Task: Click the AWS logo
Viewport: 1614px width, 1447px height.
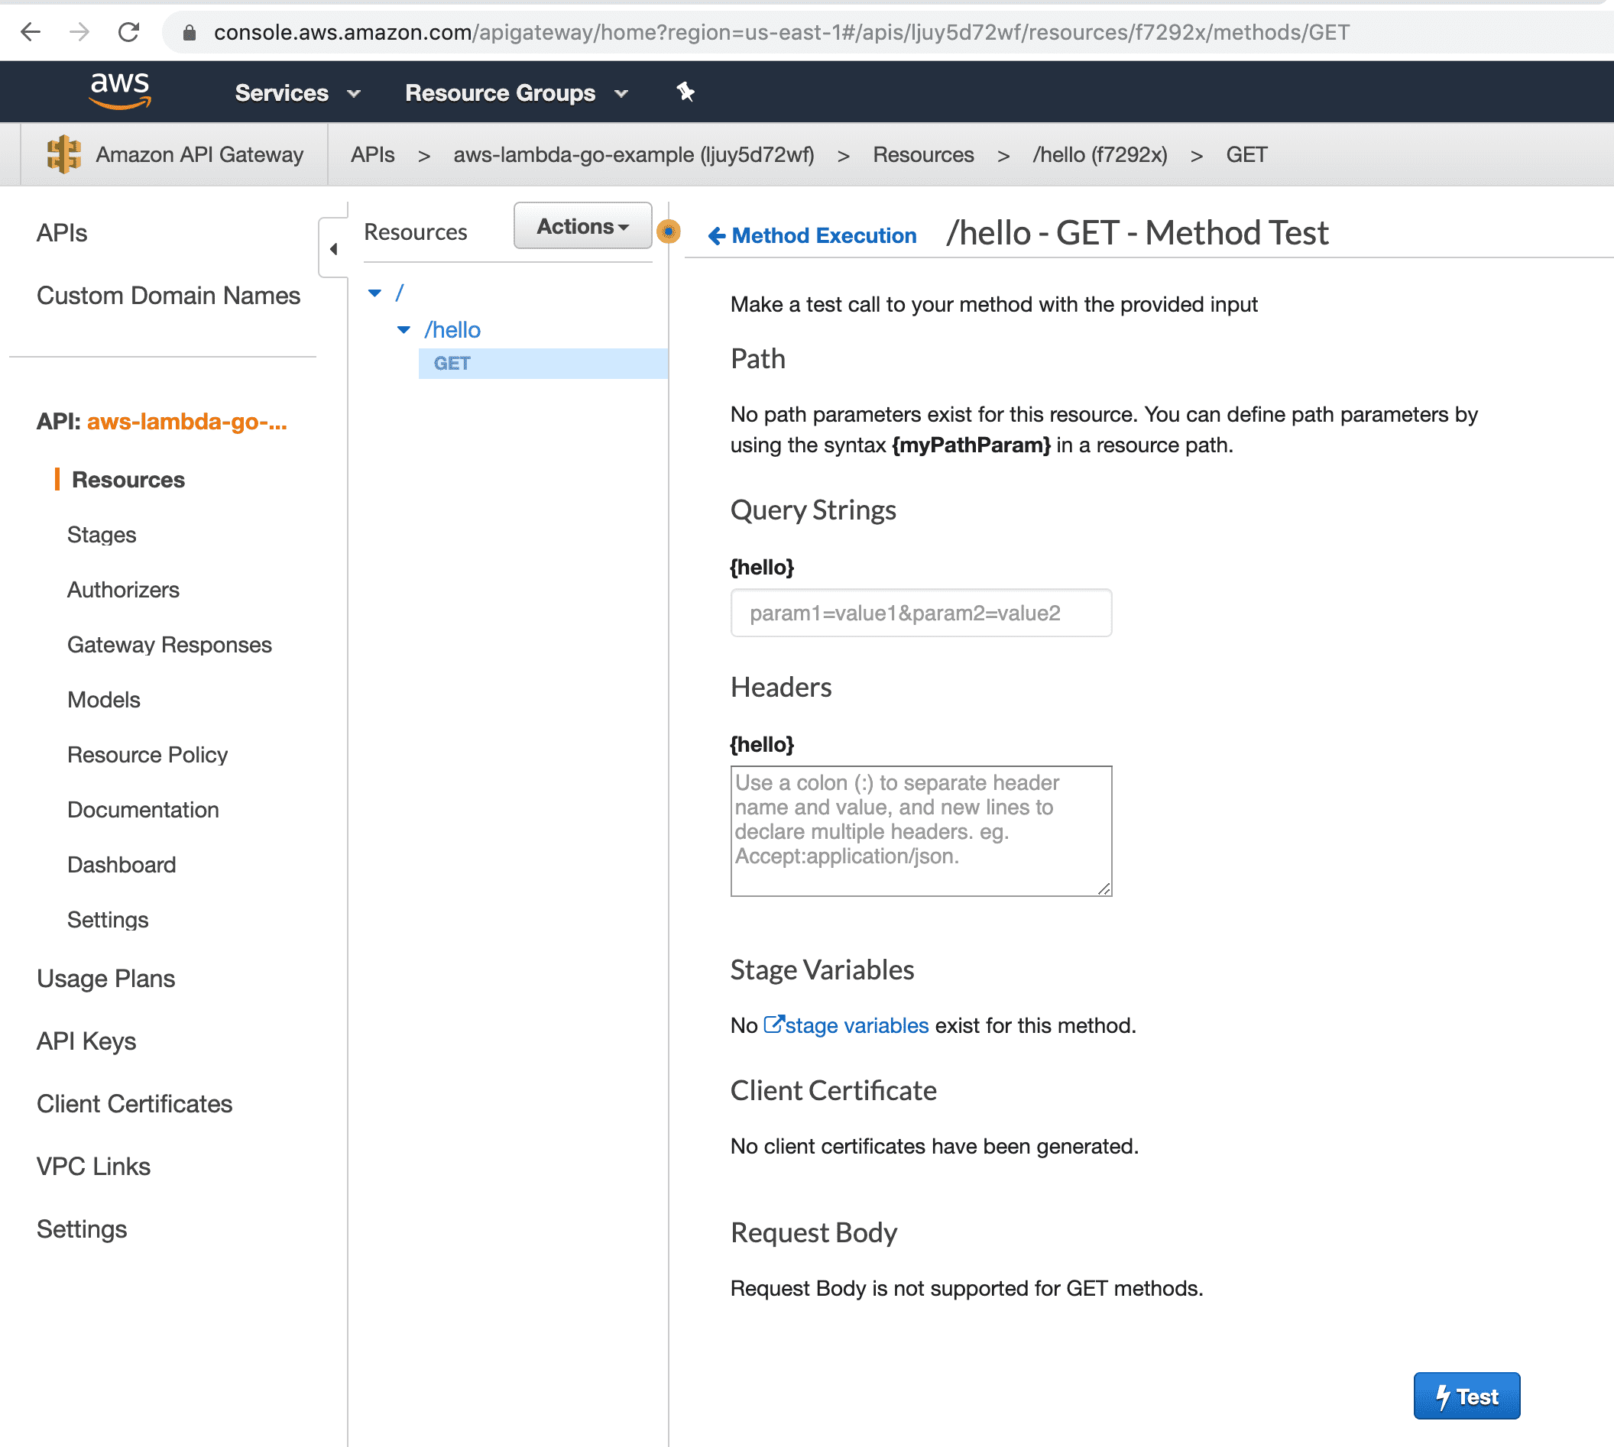Action: click(120, 90)
